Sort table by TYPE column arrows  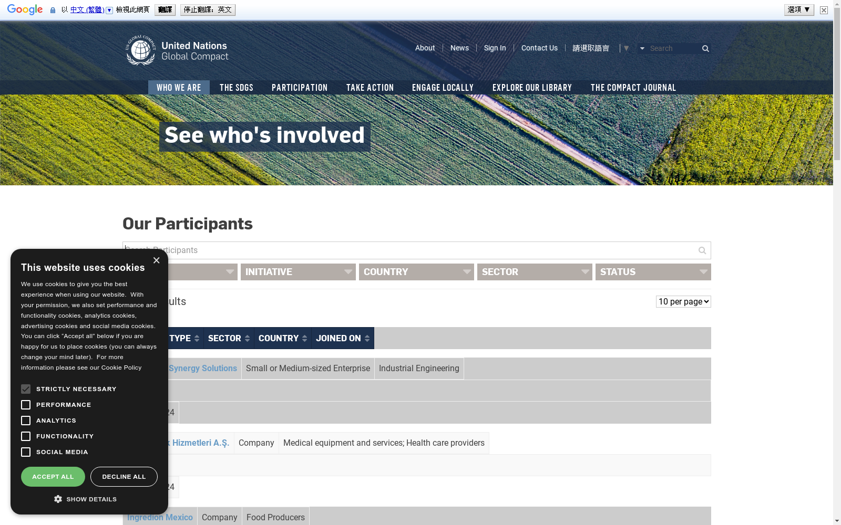197,339
